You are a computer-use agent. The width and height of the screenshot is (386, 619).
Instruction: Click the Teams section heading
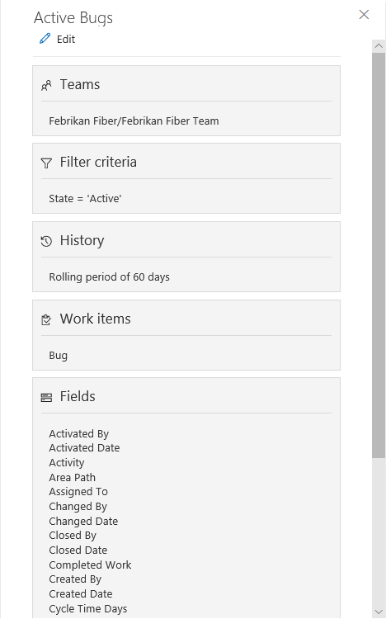click(x=80, y=84)
